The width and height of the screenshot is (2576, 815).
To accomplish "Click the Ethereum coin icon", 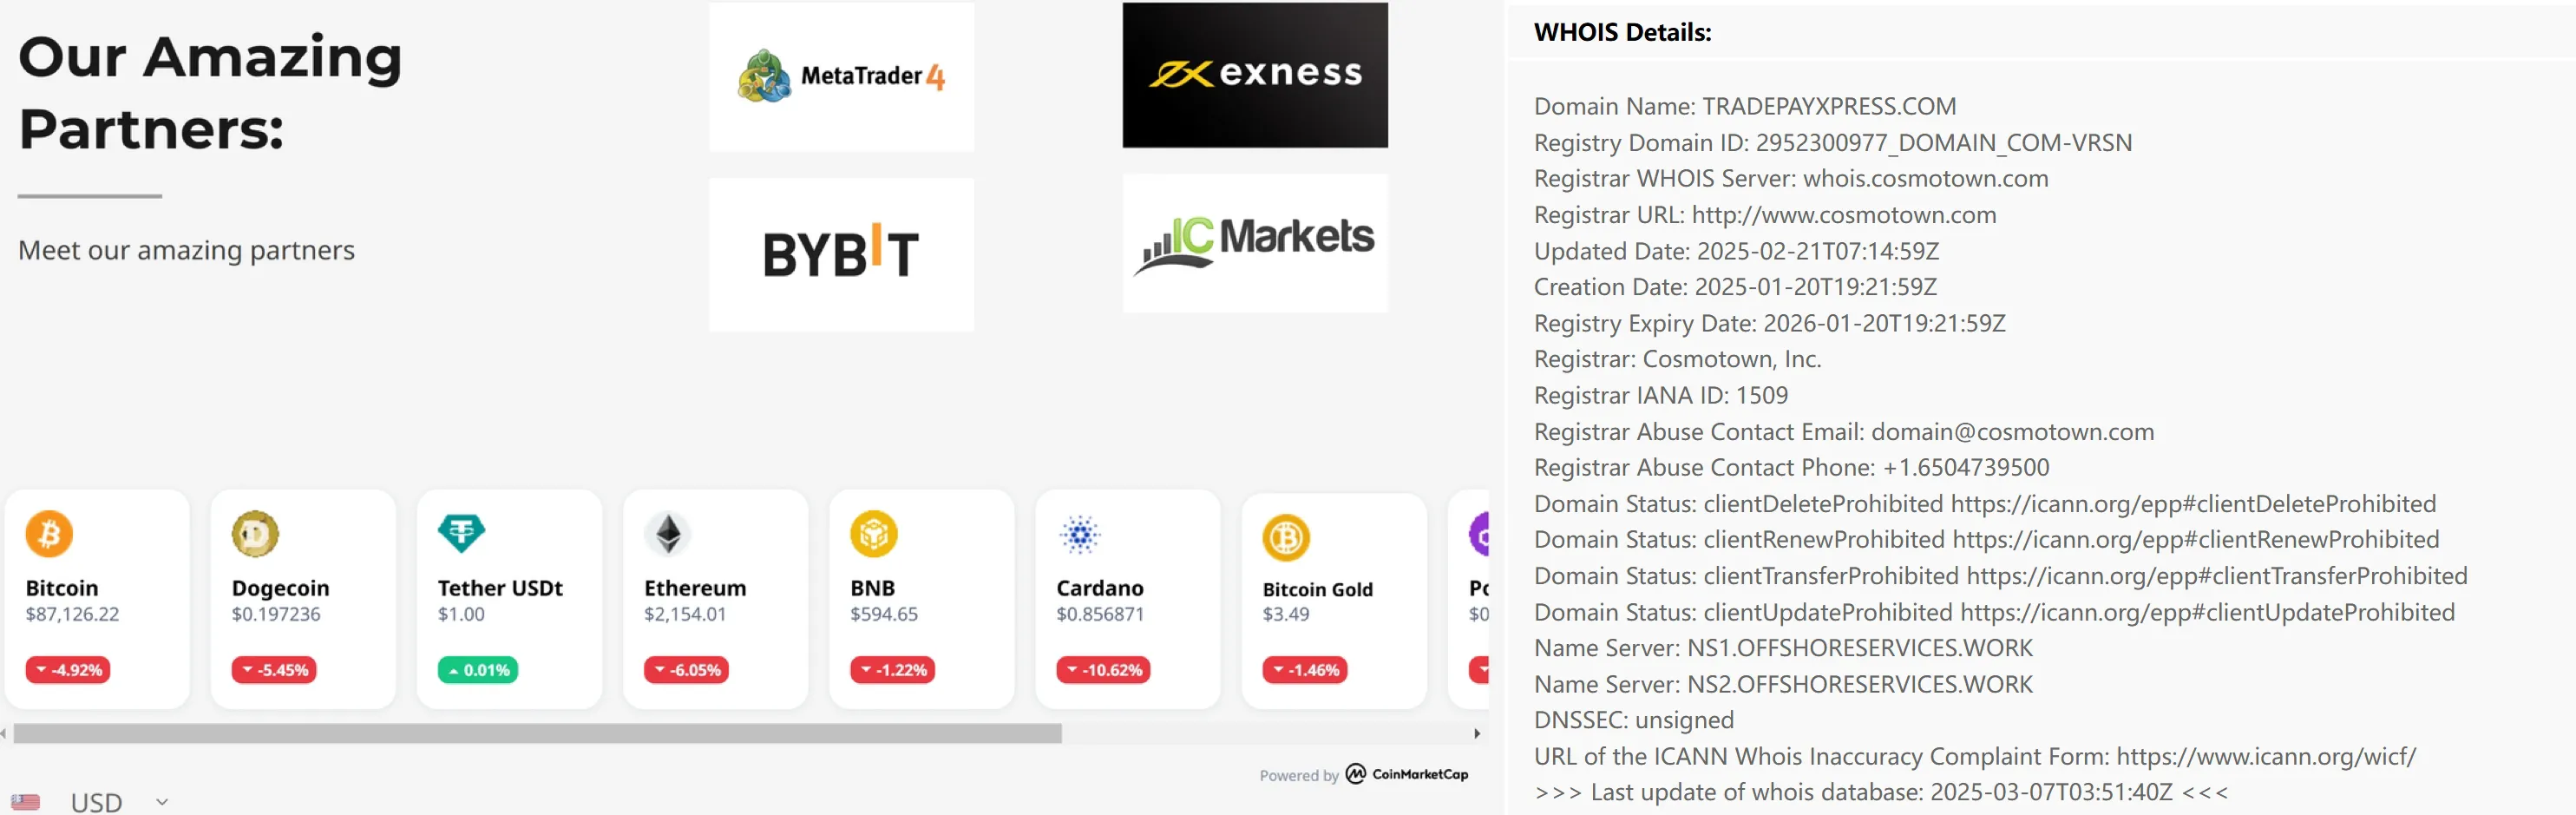I will (668, 534).
